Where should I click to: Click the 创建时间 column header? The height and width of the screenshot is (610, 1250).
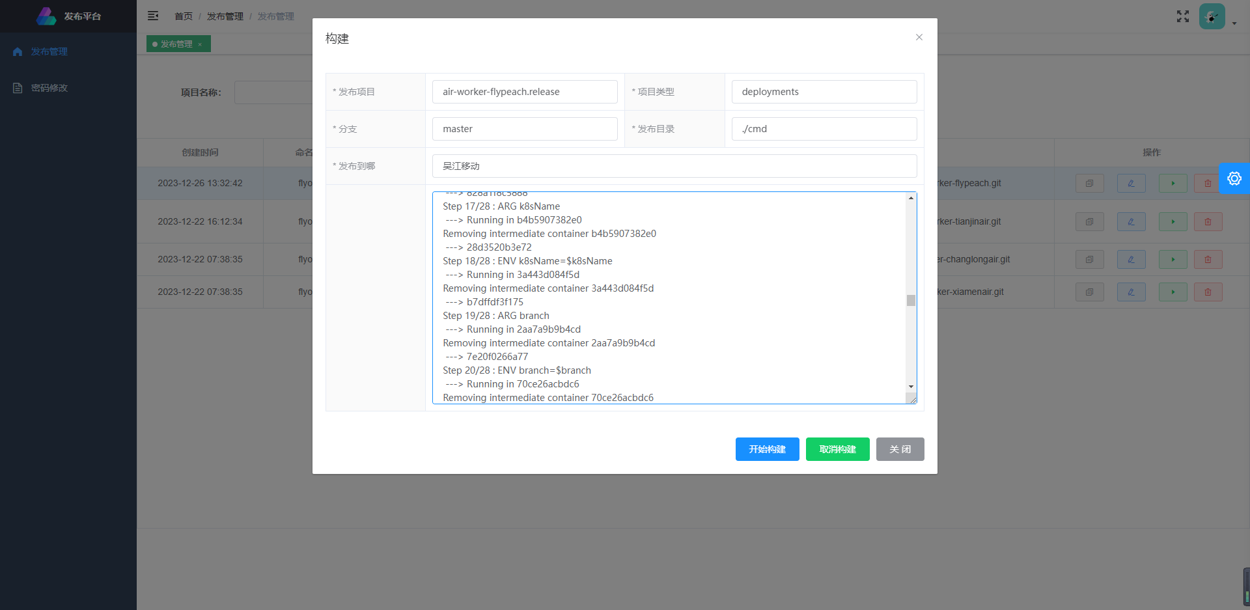point(200,152)
